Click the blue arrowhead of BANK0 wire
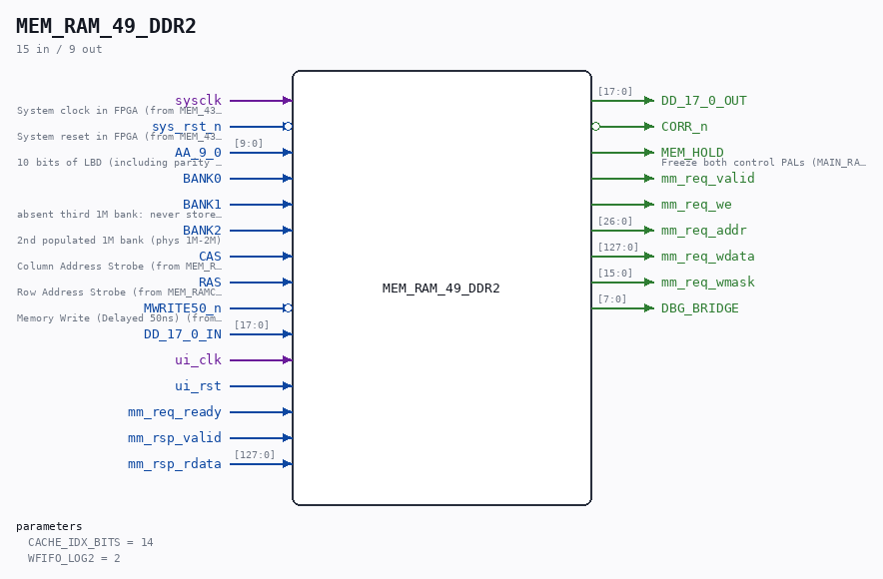Screen dimensions: 883x579 pyautogui.click(x=288, y=178)
